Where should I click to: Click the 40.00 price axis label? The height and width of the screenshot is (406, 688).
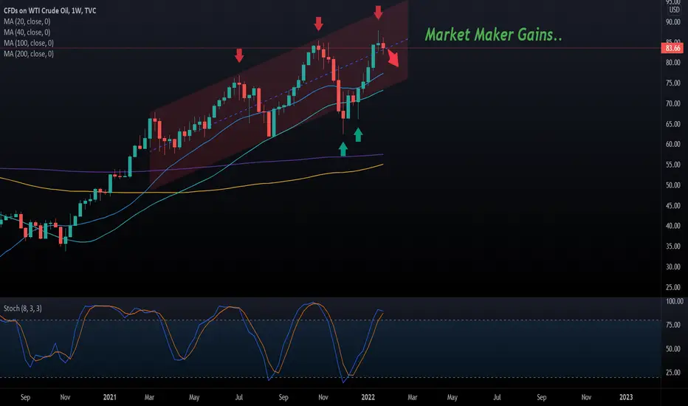point(672,226)
